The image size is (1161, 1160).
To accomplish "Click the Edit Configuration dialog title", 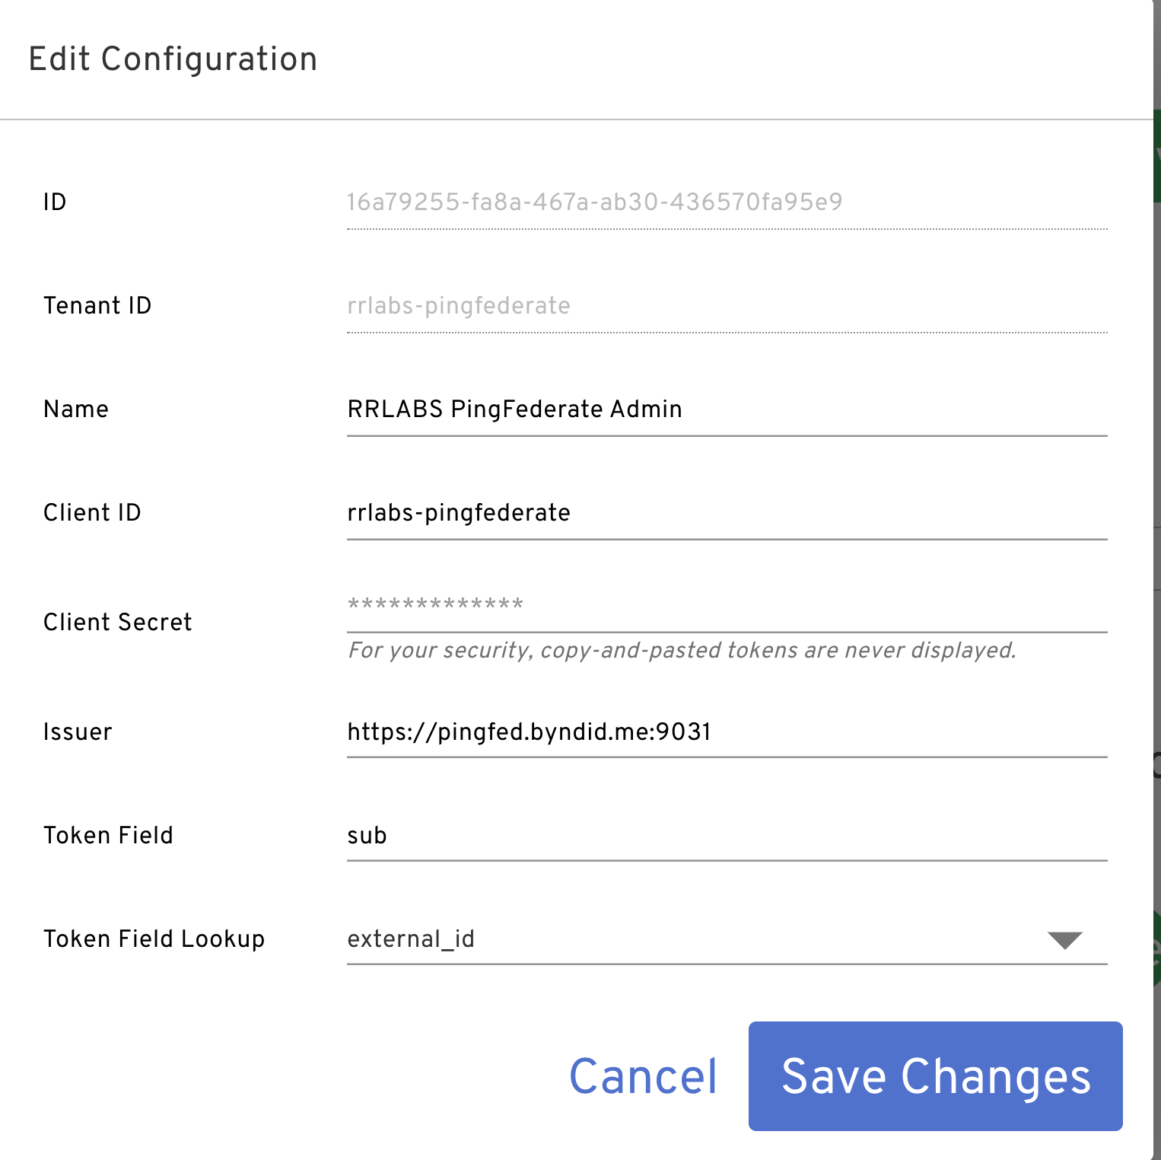I will tap(173, 59).
